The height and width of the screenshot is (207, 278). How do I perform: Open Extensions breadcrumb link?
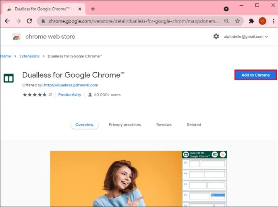pos(29,56)
